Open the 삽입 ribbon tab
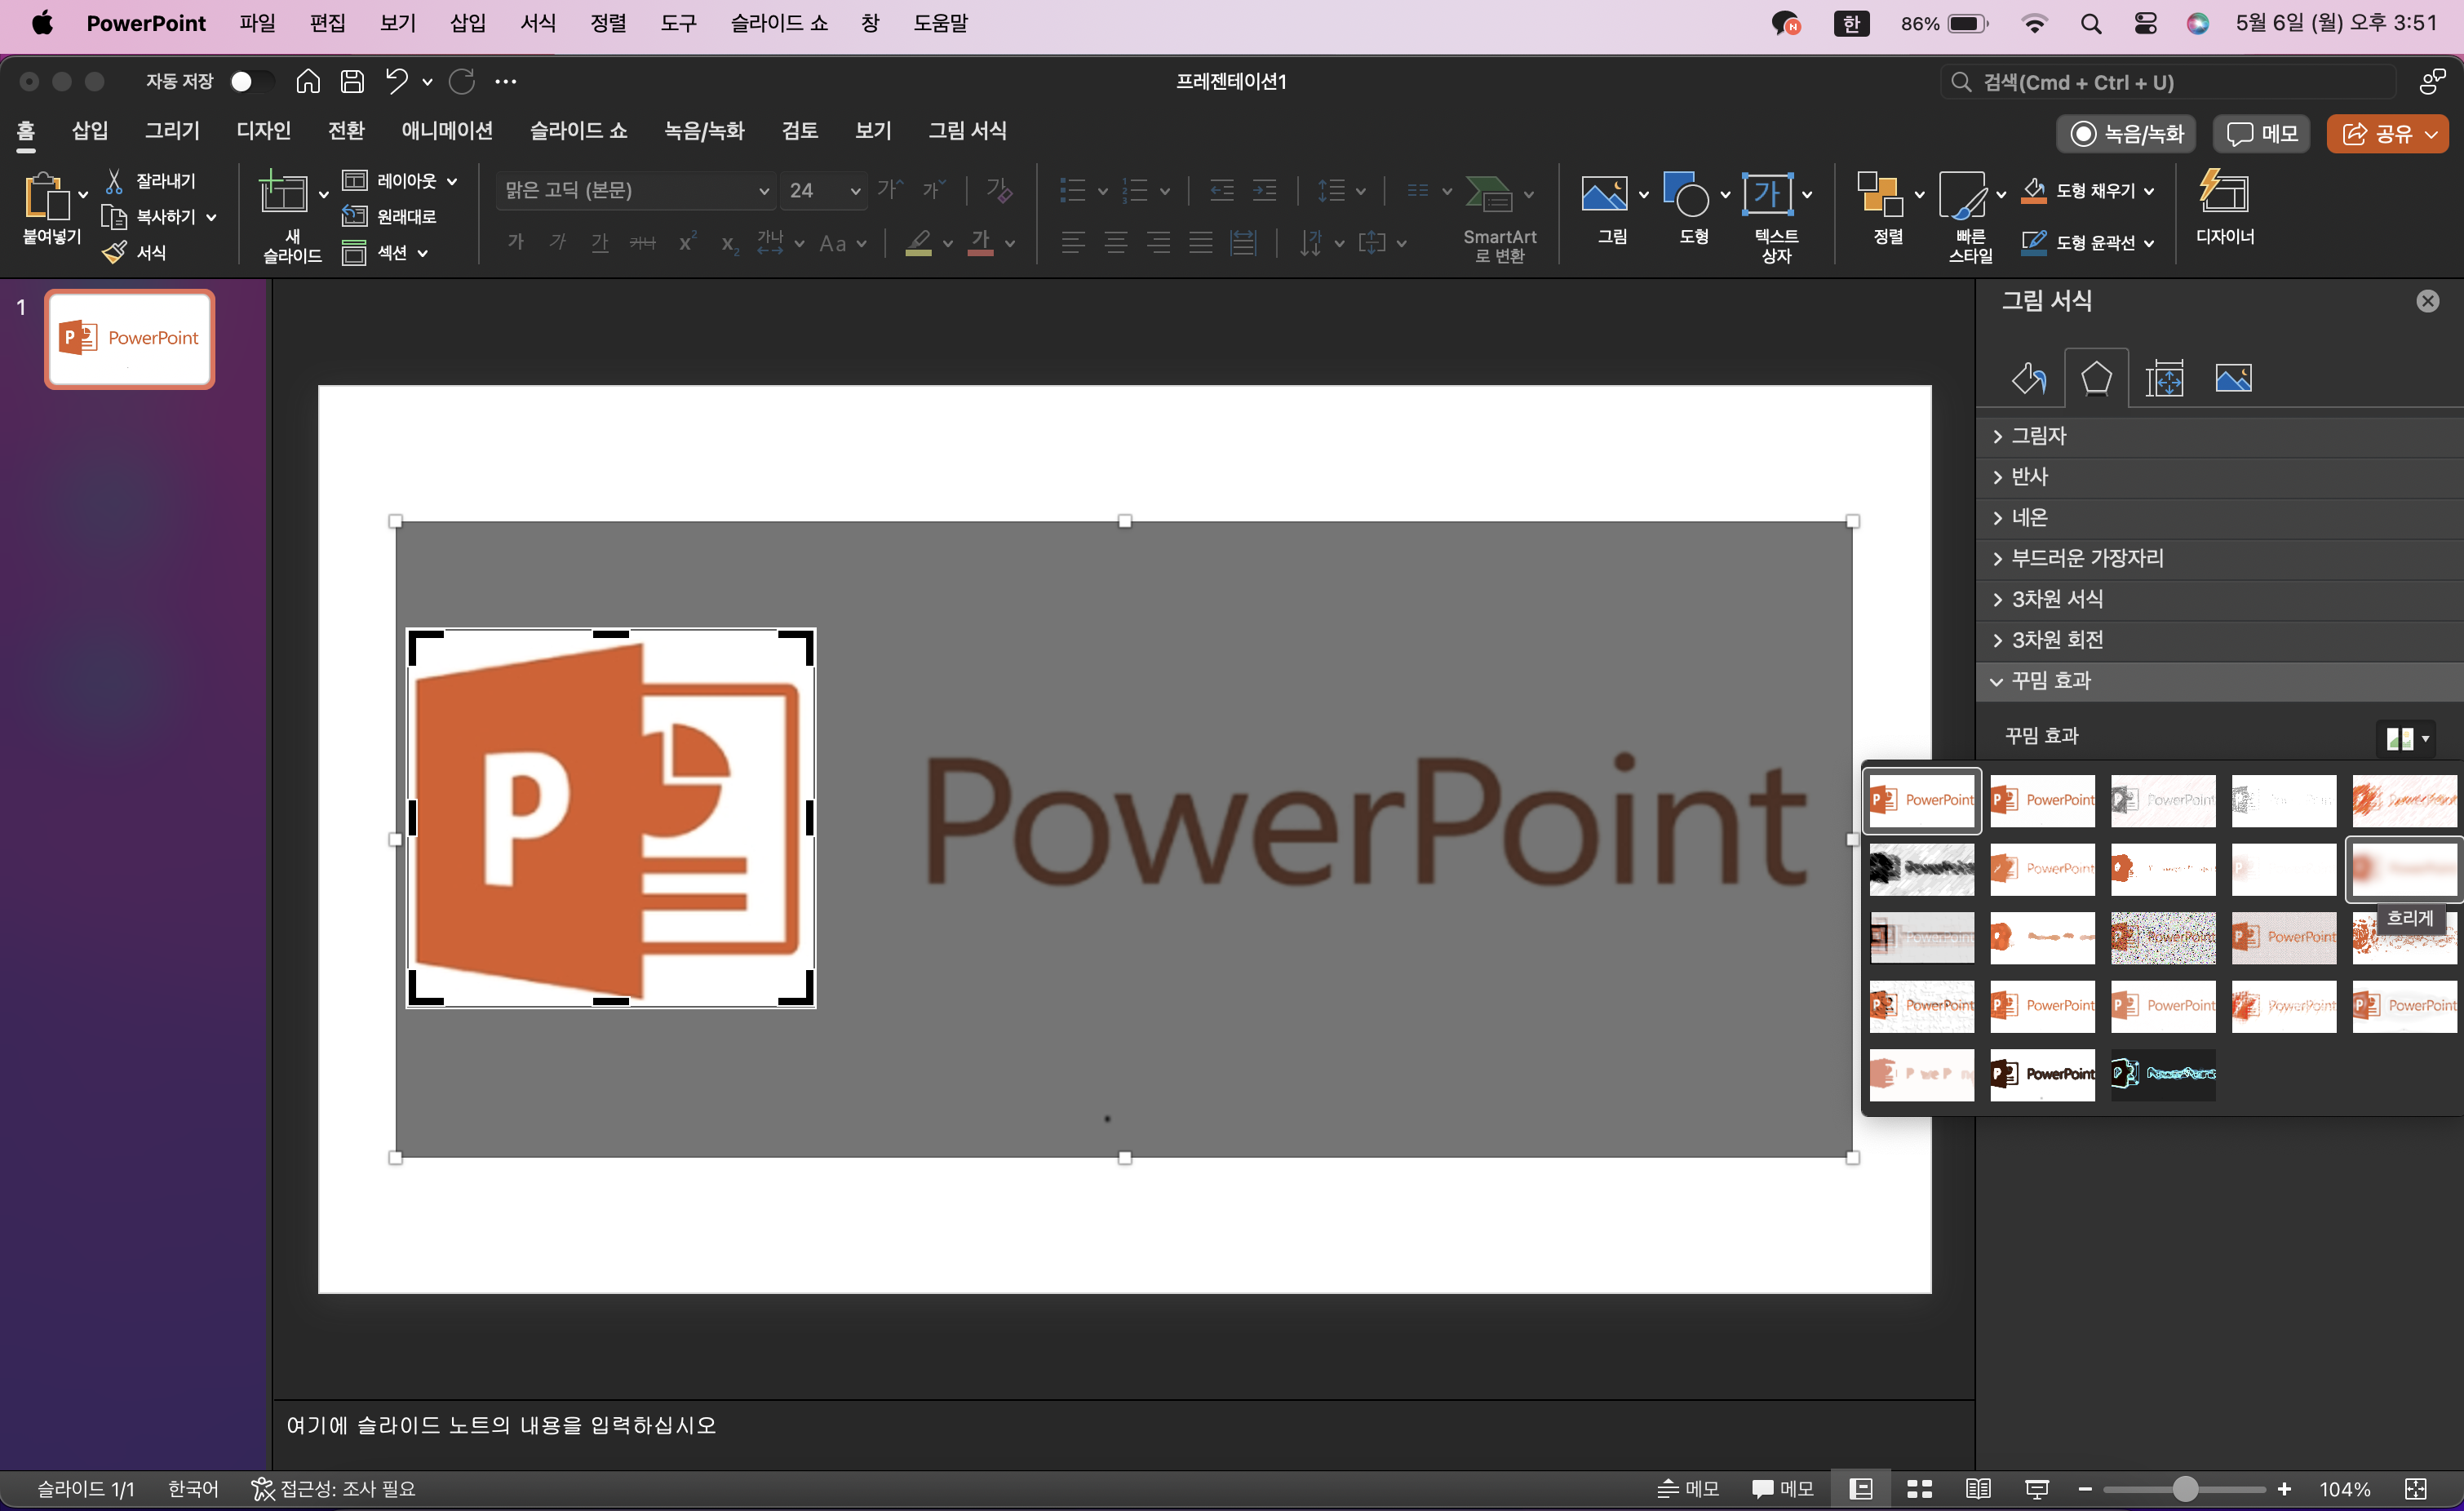Image resolution: width=2464 pixels, height=1511 pixels. 90,131
